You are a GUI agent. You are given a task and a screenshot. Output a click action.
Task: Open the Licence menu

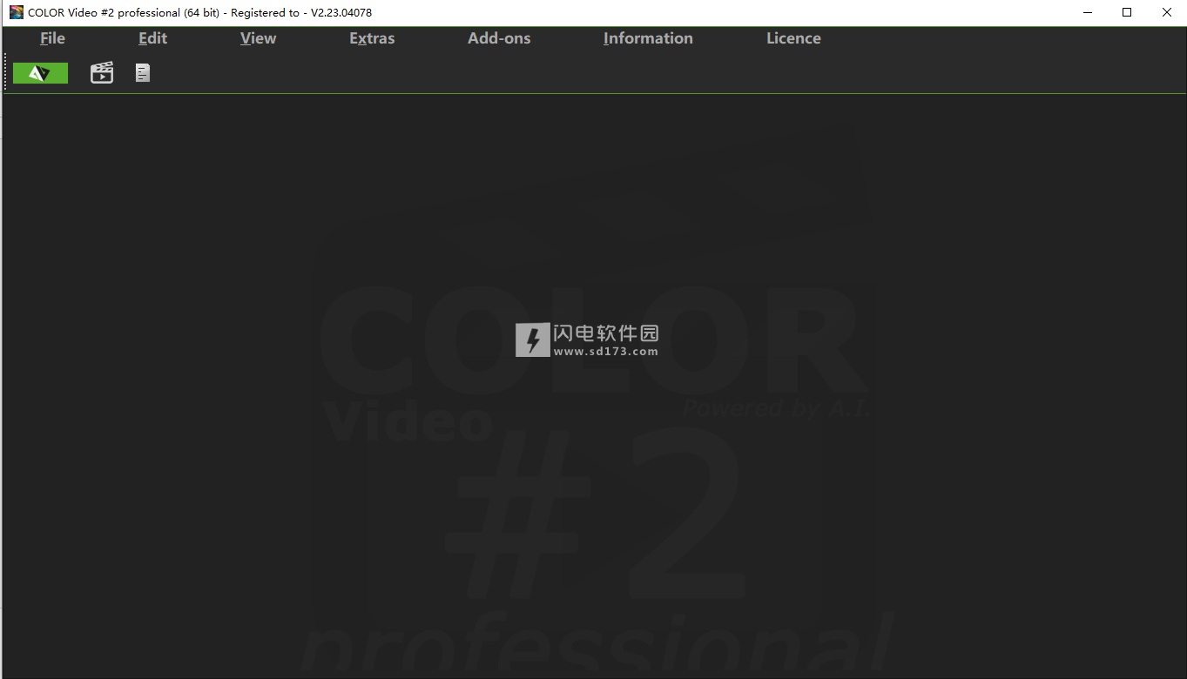point(793,38)
